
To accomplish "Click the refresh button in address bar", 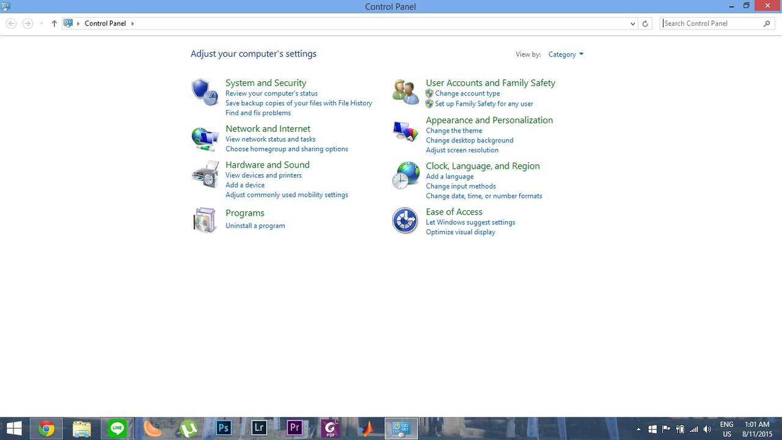I will (645, 24).
